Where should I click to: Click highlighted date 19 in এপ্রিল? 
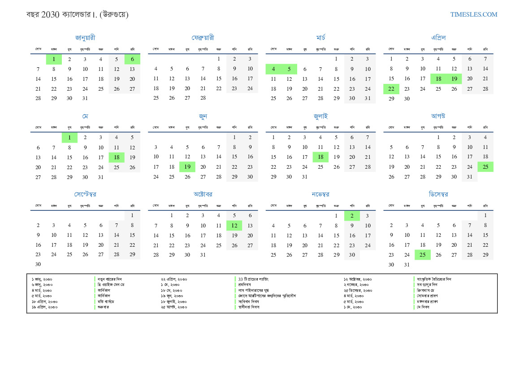454,79
